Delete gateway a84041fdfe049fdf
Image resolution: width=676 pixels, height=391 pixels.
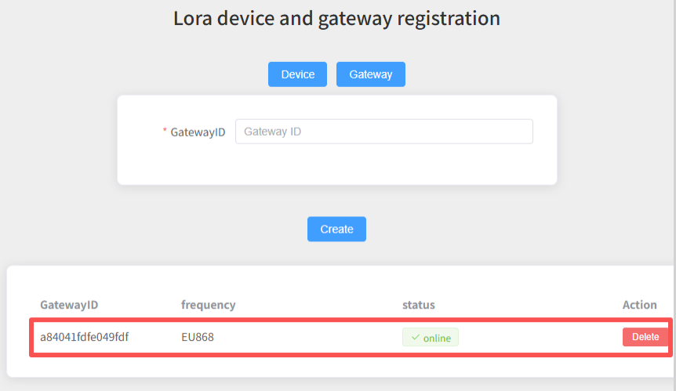click(x=645, y=337)
